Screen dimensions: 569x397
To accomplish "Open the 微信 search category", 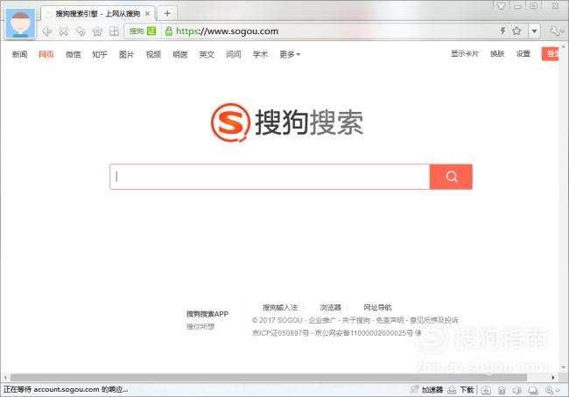I will 73,54.
